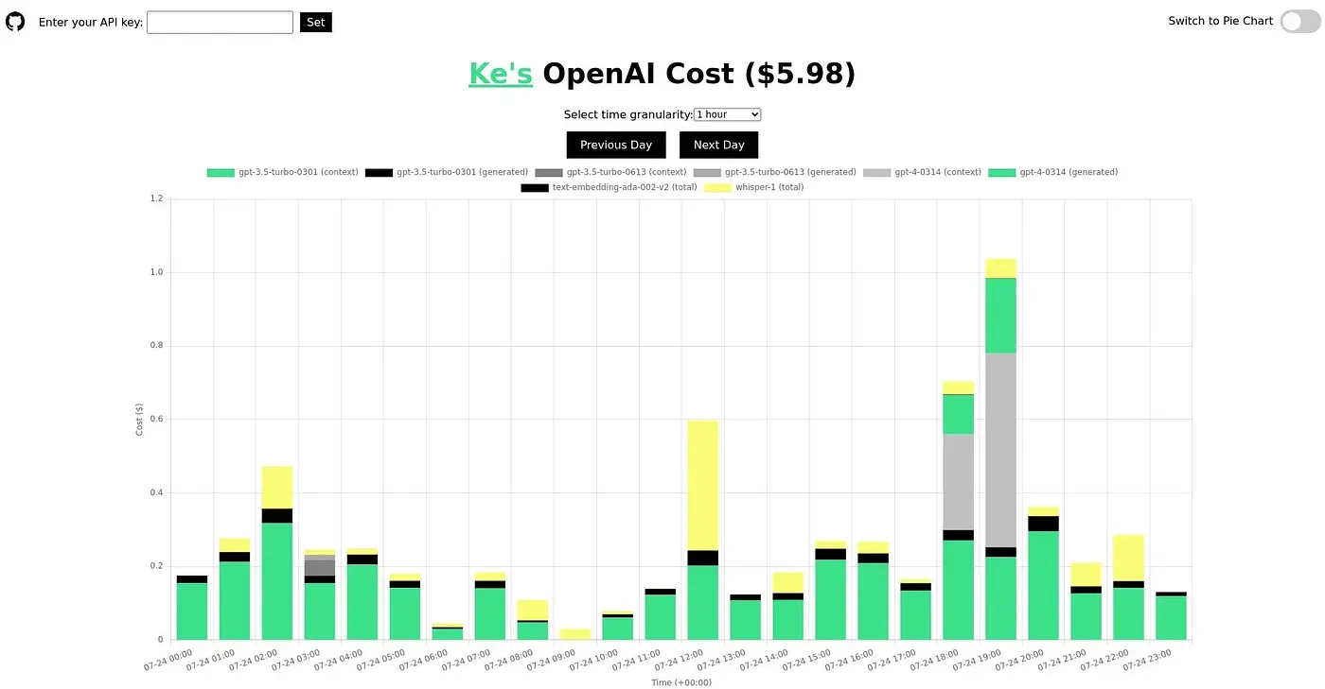Open the GitHub logo icon
This screenshot has height=689, width=1325.
[x=15, y=21]
